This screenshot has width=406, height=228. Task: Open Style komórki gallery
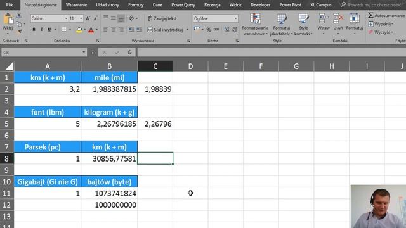tap(303, 25)
